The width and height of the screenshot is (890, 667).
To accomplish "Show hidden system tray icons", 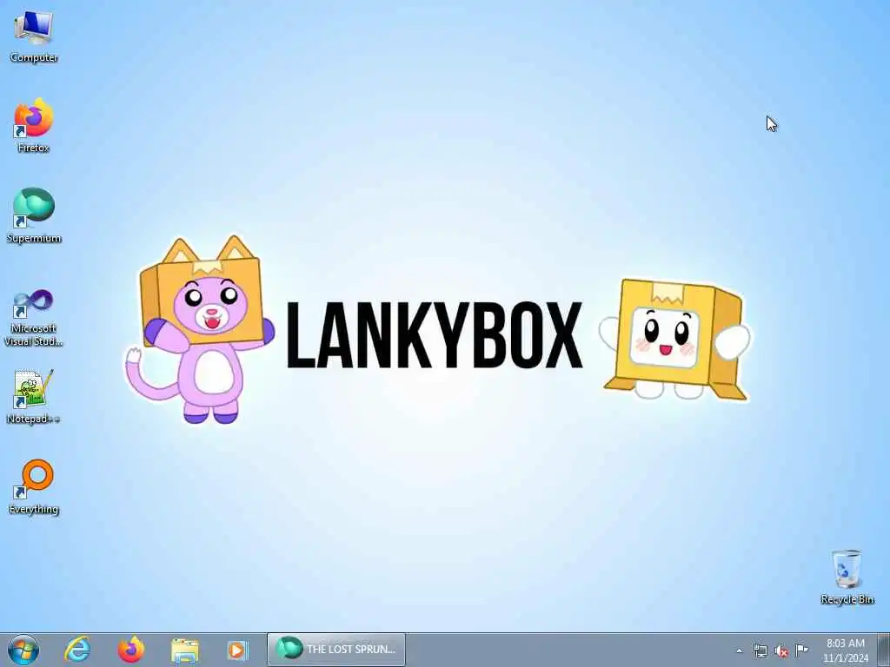I will tap(739, 651).
